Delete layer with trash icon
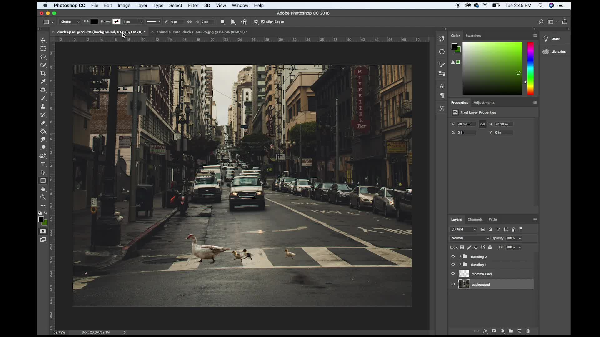600x337 pixels. click(x=528, y=331)
